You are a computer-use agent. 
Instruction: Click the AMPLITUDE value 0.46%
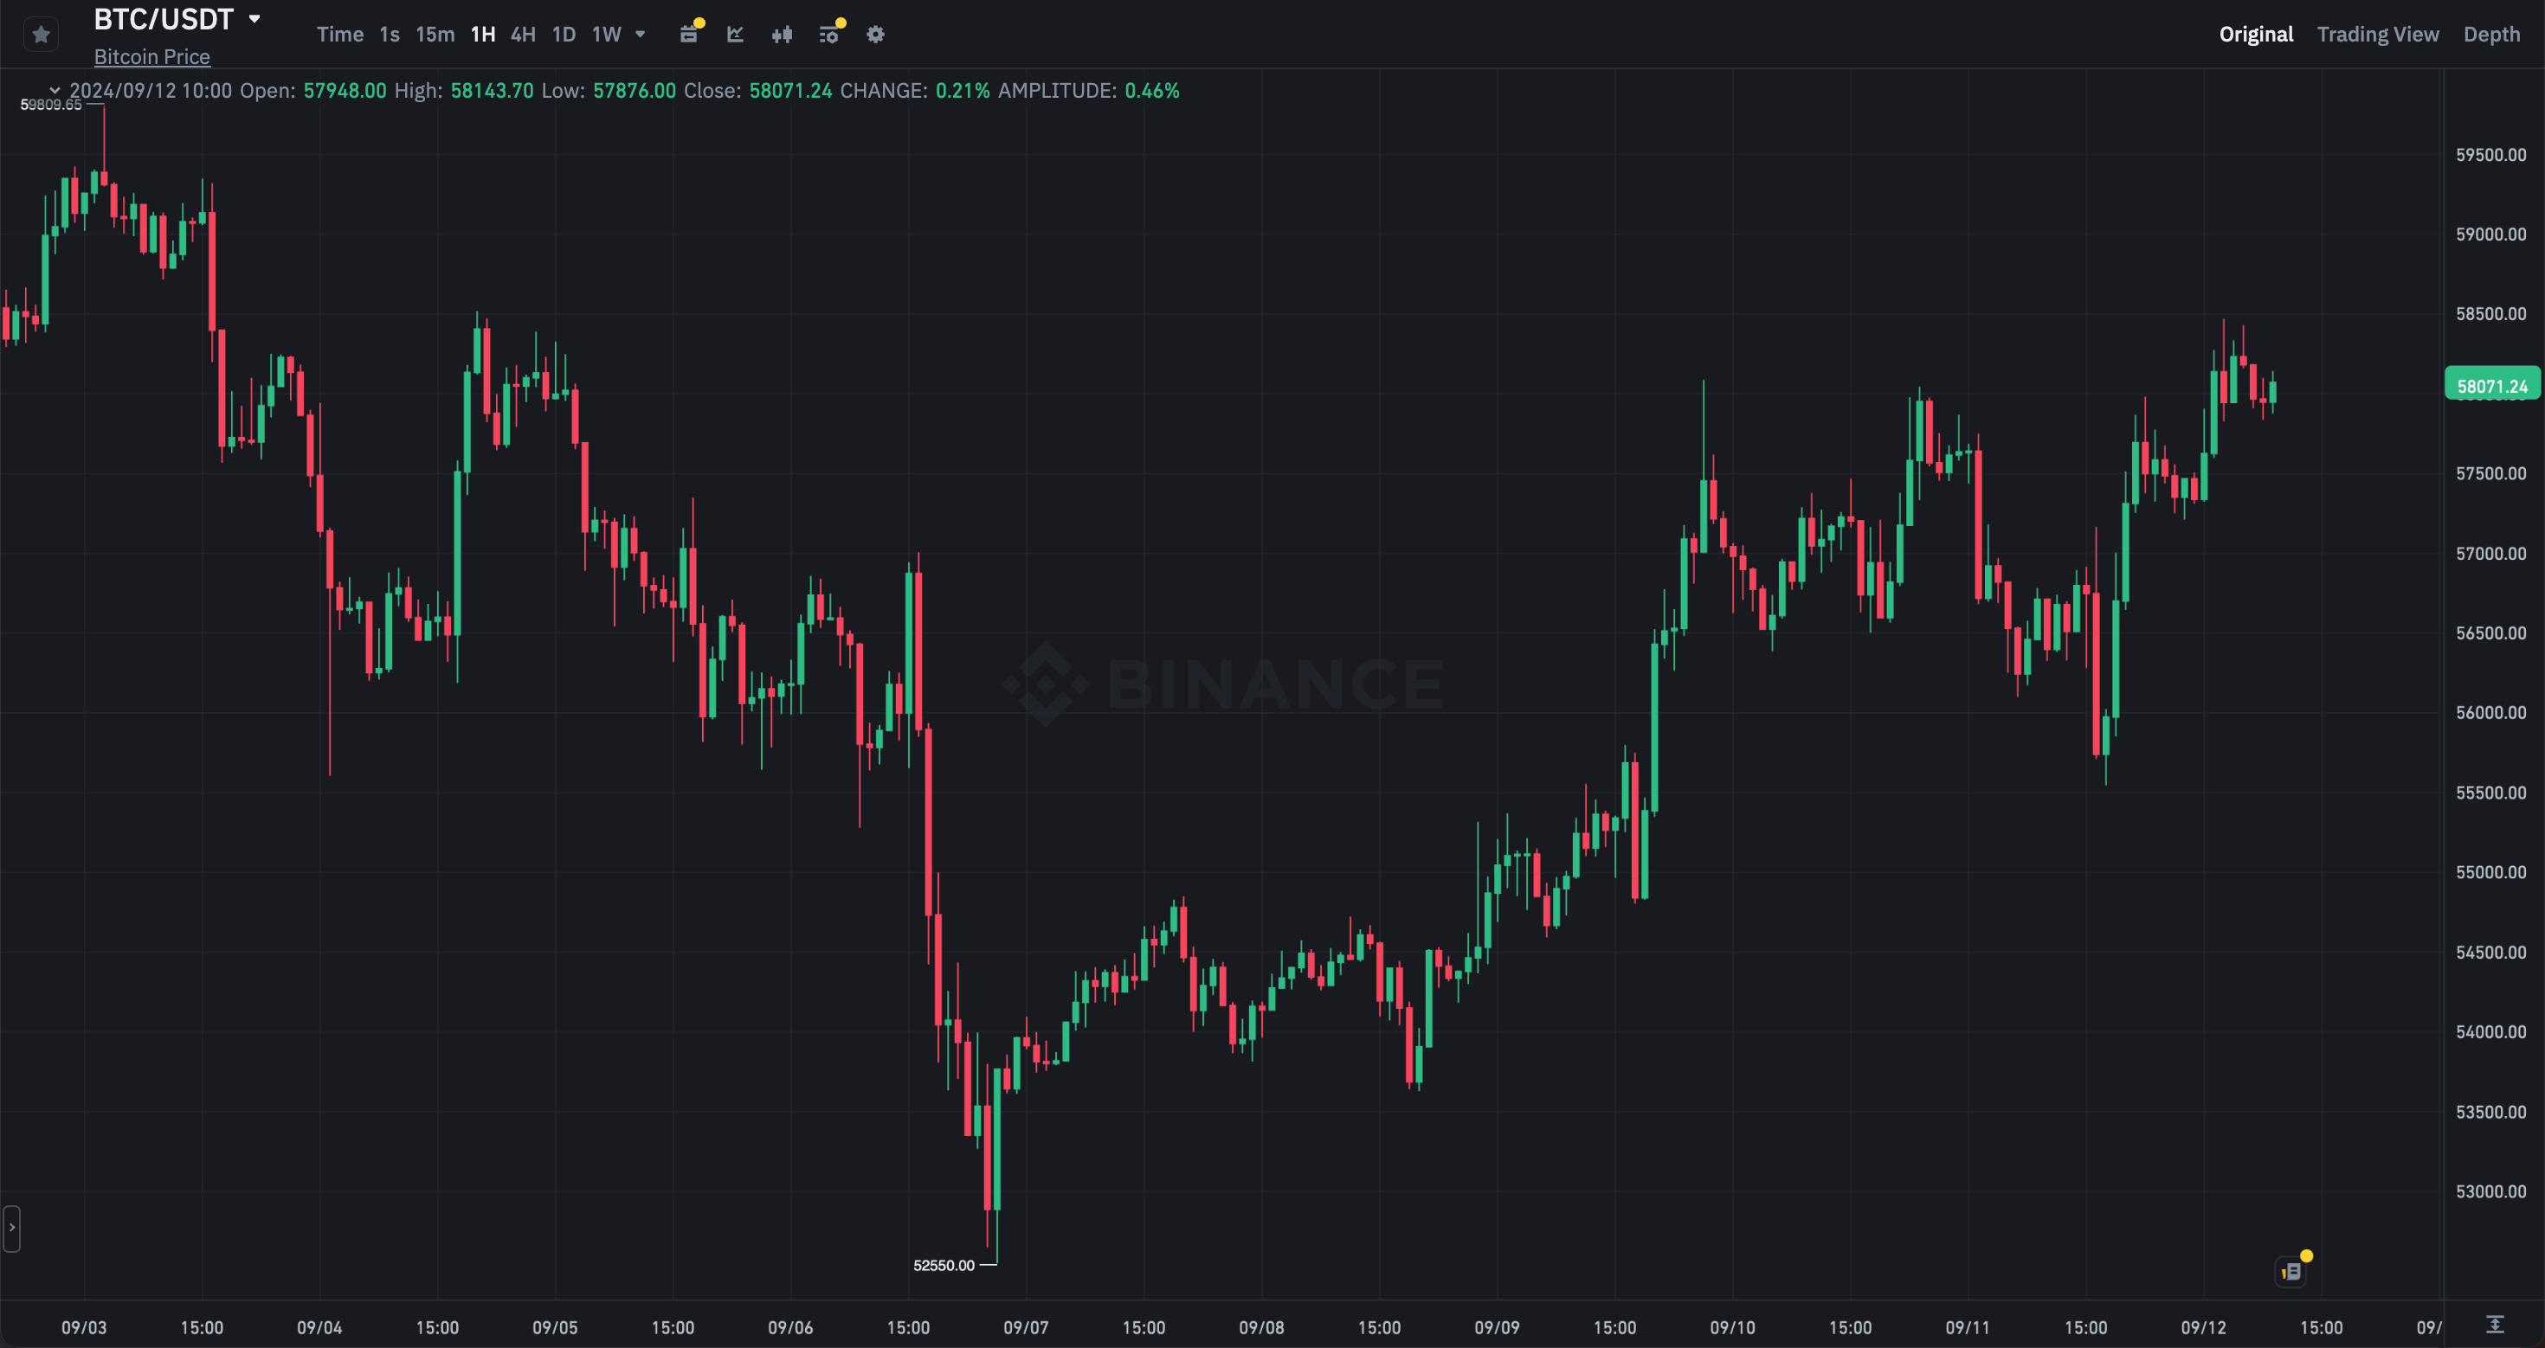coord(1152,91)
